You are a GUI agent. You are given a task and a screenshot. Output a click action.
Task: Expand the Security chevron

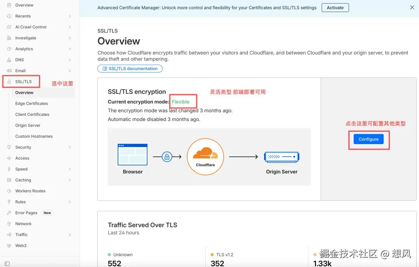tap(70, 147)
